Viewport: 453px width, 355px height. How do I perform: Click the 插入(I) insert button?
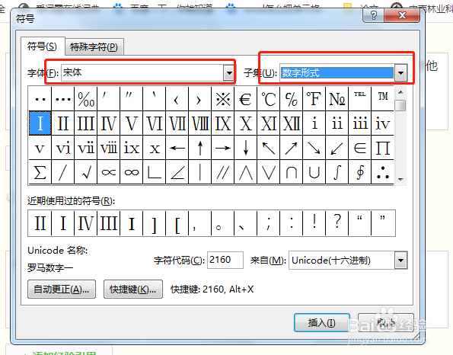pos(322,322)
